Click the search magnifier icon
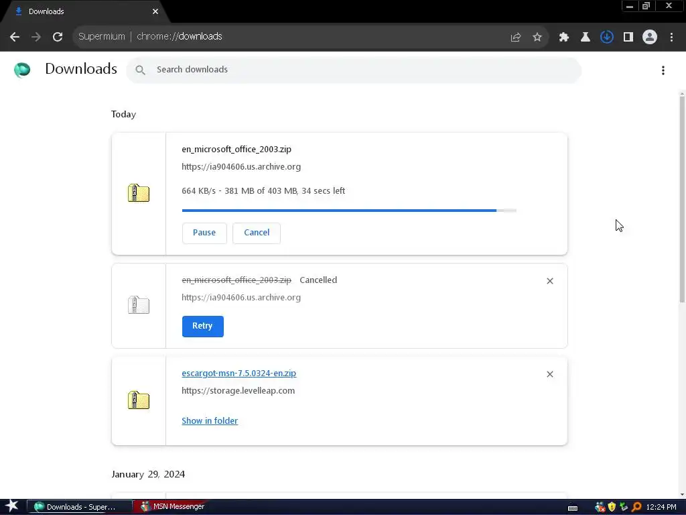Viewport: 686px width, 515px height. (140, 70)
